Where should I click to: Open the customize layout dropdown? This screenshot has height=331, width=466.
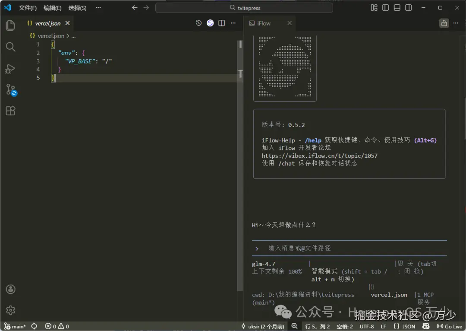pyautogui.click(x=374, y=7)
